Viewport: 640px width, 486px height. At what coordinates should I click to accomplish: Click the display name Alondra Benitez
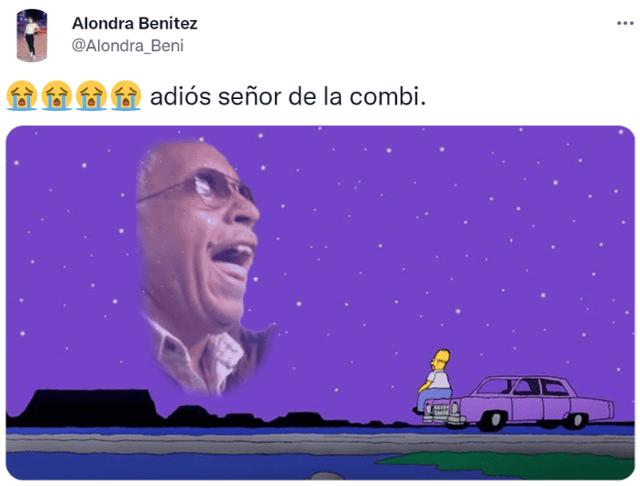pos(135,24)
